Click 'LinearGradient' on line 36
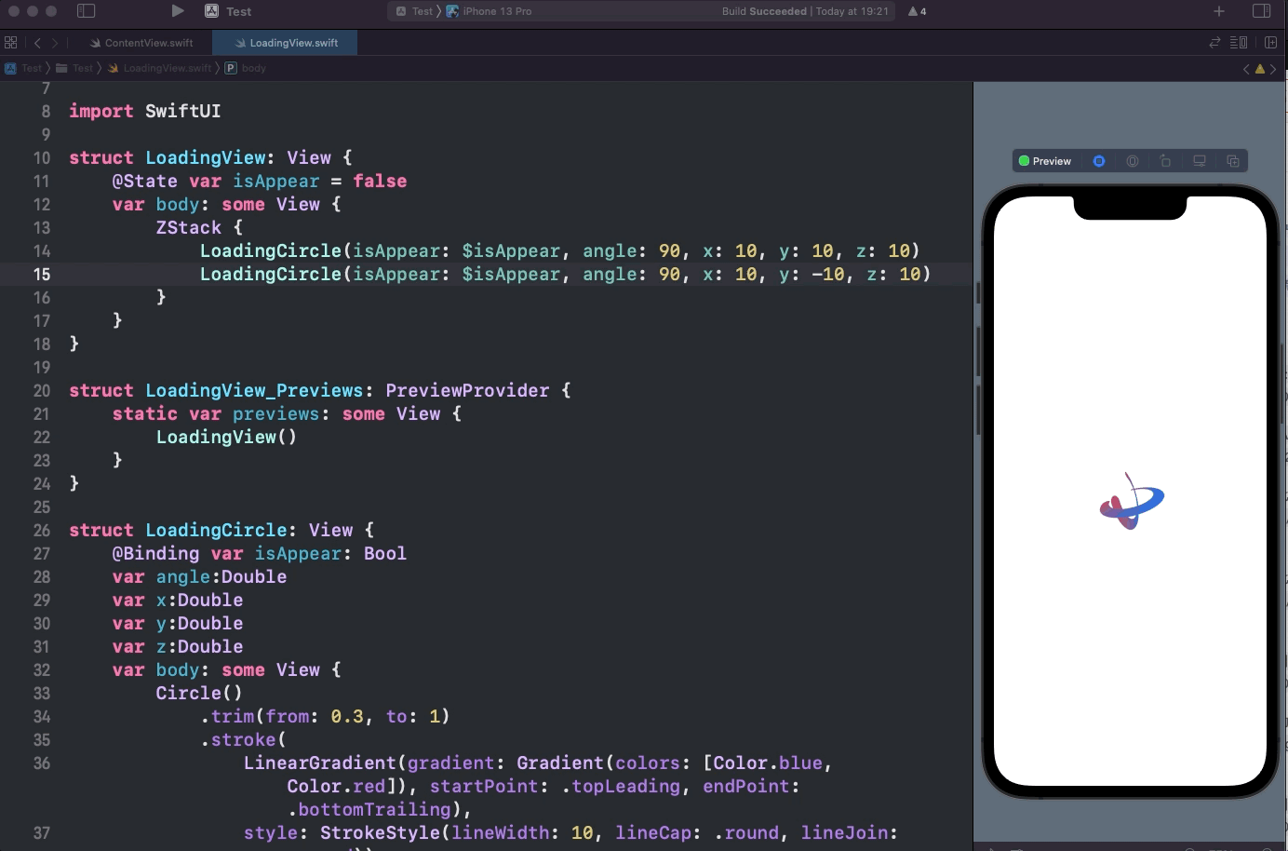This screenshot has height=851, width=1288. [320, 763]
